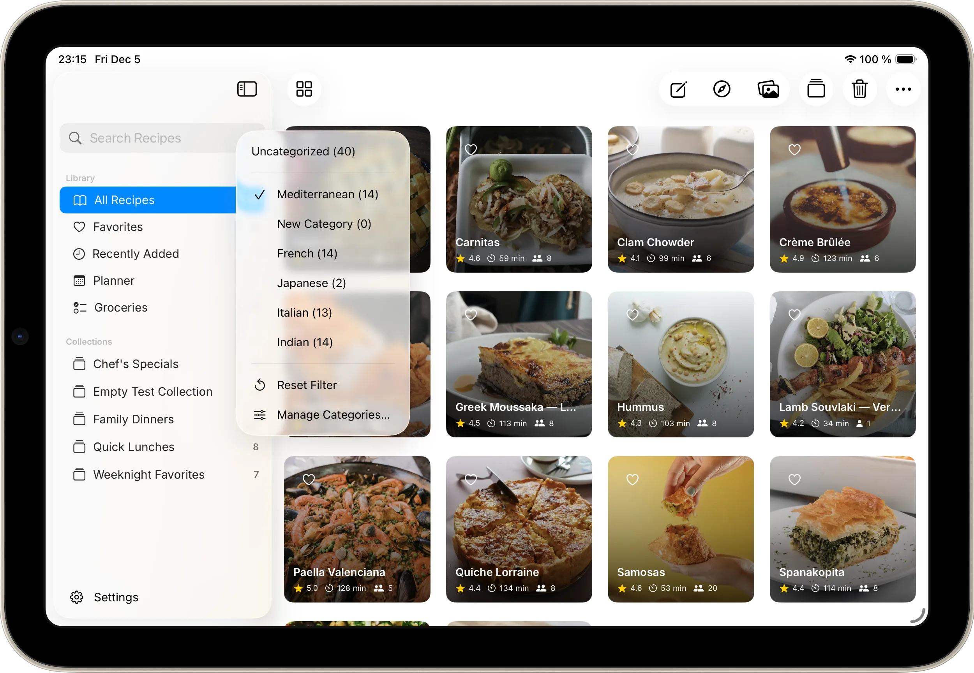Toggle the heart on Crème Brûlée
The height and width of the screenshot is (673, 974).
point(794,149)
